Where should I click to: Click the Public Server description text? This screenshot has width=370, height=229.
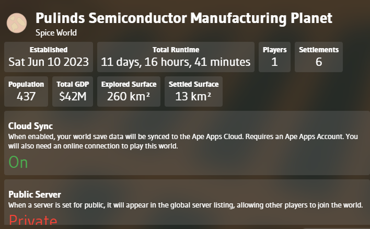pos(186,205)
